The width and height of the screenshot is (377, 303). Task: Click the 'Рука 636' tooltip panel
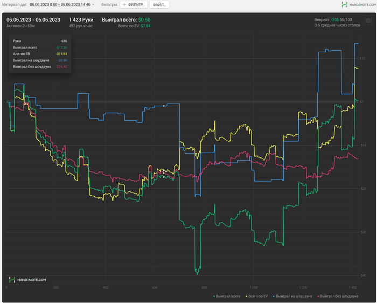[39, 54]
